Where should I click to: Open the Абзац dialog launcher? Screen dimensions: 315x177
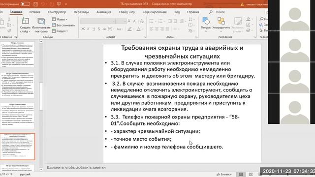(196, 37)
